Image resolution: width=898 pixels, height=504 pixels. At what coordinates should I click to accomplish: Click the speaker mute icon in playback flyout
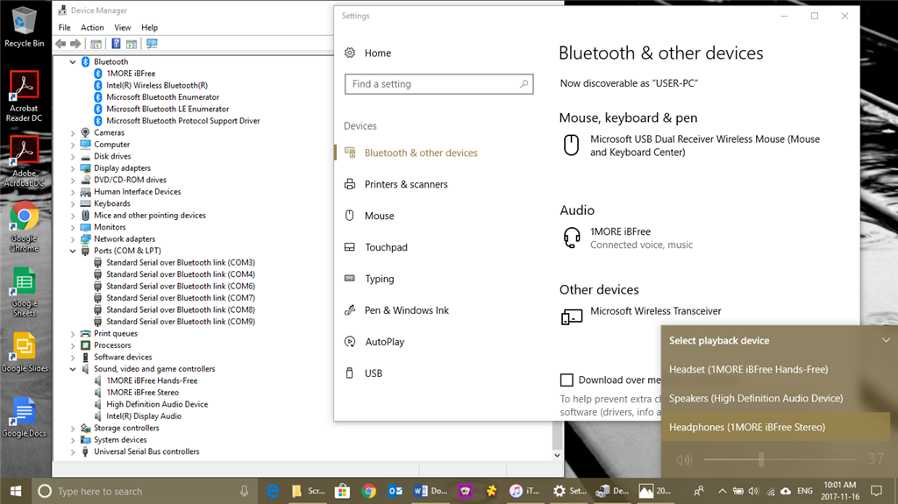684,459
